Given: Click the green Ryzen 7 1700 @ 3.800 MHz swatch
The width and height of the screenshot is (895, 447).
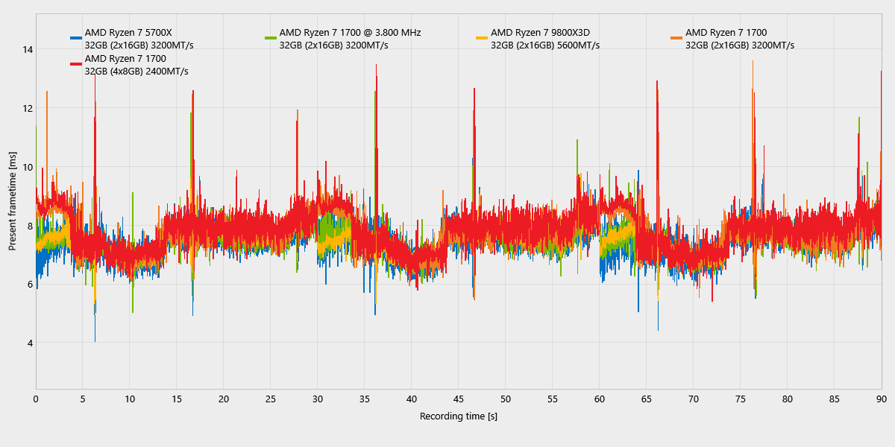Looking at the screenshot, I should (x=271, y=38).
